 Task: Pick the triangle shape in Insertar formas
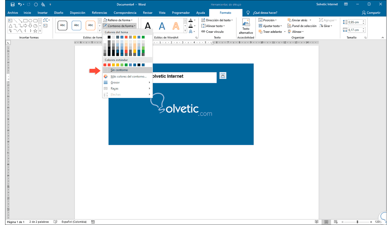coord(10,26)
